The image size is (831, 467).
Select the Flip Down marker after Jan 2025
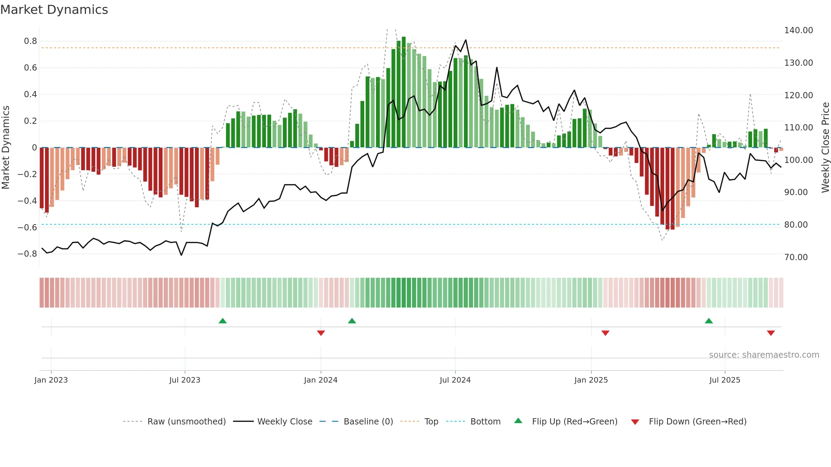coord(605,333)
